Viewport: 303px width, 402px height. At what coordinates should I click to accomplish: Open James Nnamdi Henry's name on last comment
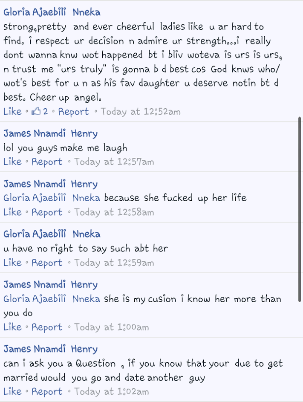pos(50,349)
